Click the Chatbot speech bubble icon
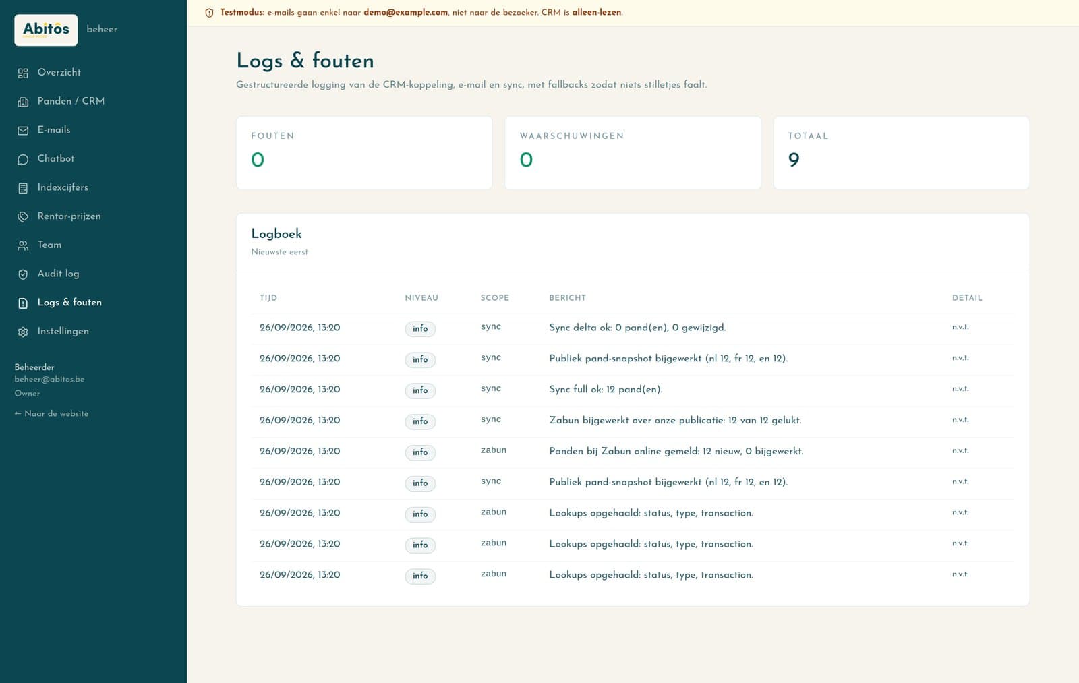This screenshot has height=683, width=1079. tap(23, 159)
